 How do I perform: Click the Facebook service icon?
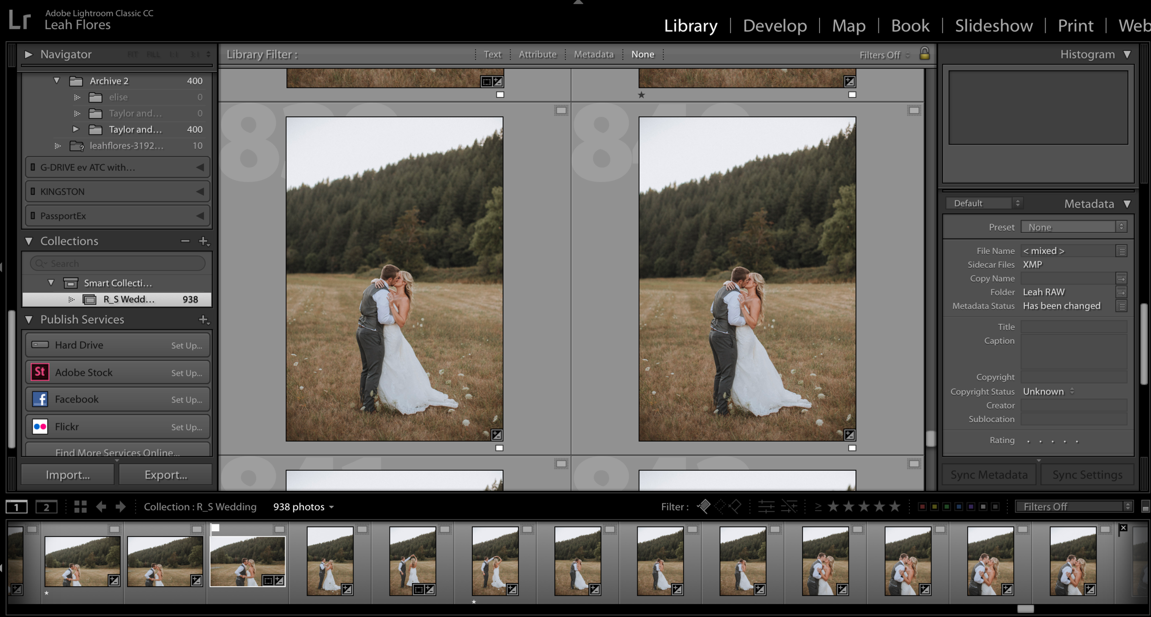point(40,399)
